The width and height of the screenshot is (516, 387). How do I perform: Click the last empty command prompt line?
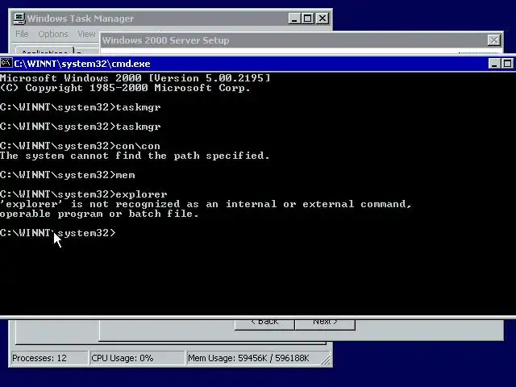tap(58, 233)
